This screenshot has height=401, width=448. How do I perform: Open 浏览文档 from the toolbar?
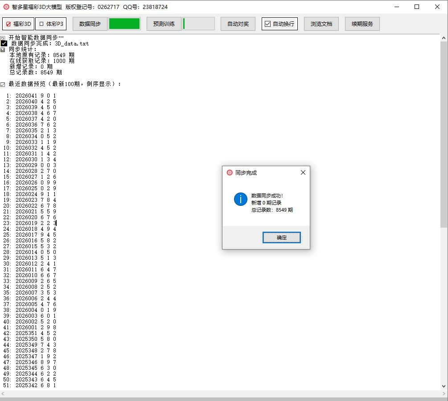321,24
